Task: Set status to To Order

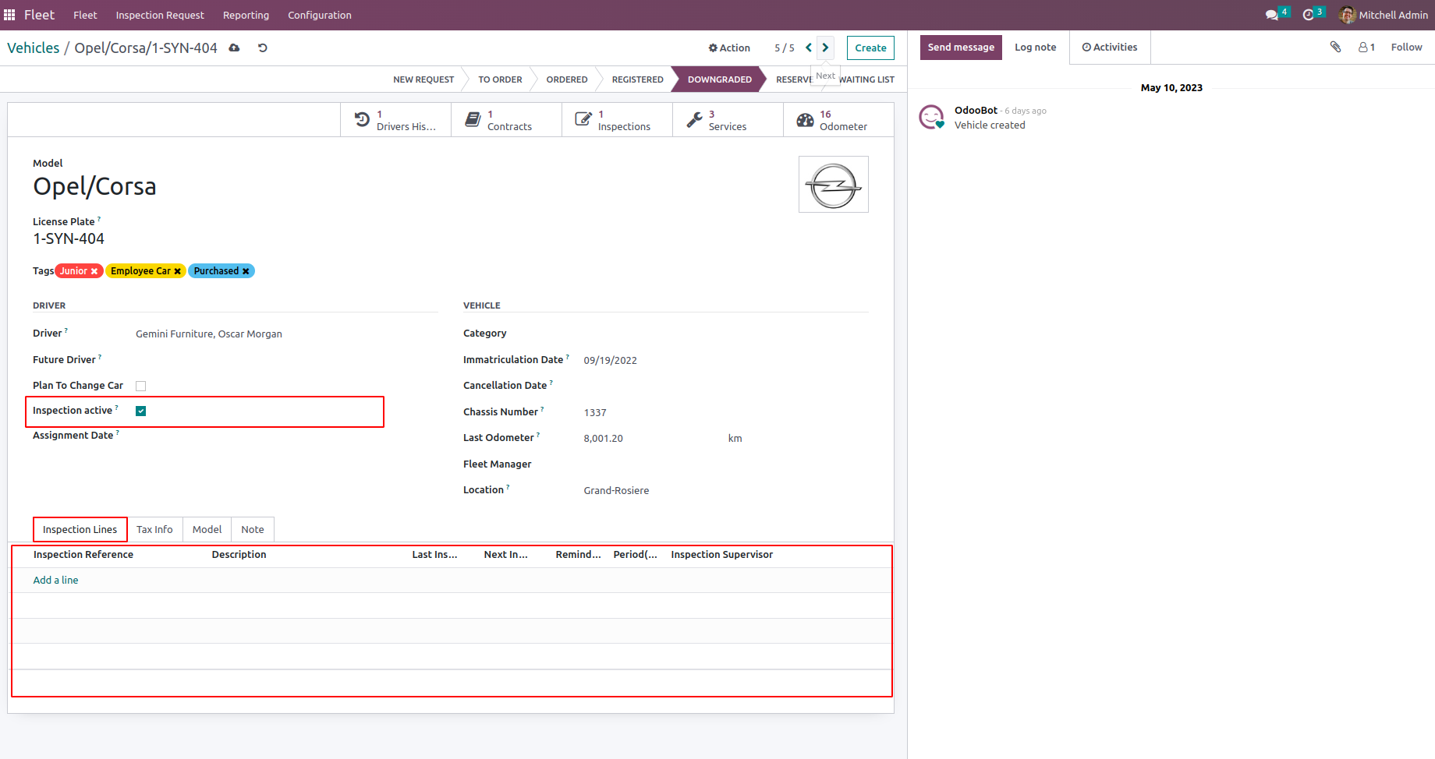Action: (500, 79)
